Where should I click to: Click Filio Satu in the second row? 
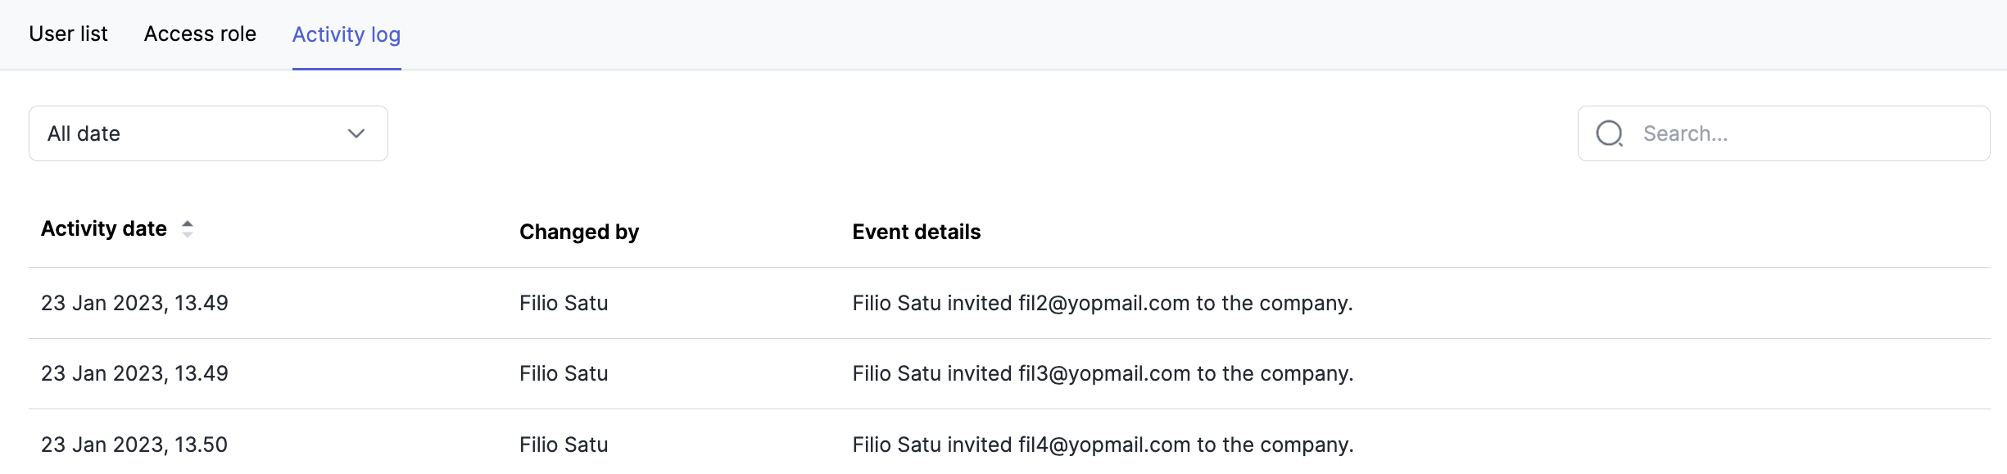coord(564,374)
